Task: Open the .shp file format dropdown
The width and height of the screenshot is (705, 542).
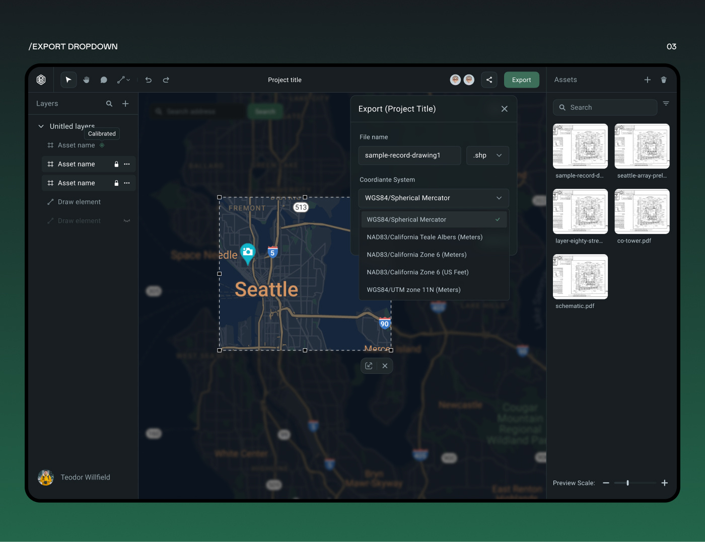Action: pyautogui.click(x=487, y=155)
